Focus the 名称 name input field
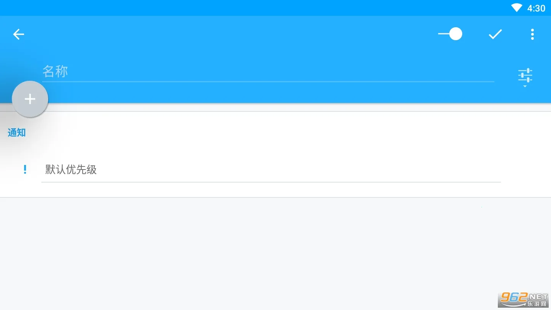This screenshot has height=310, width=551. (268, 72)
